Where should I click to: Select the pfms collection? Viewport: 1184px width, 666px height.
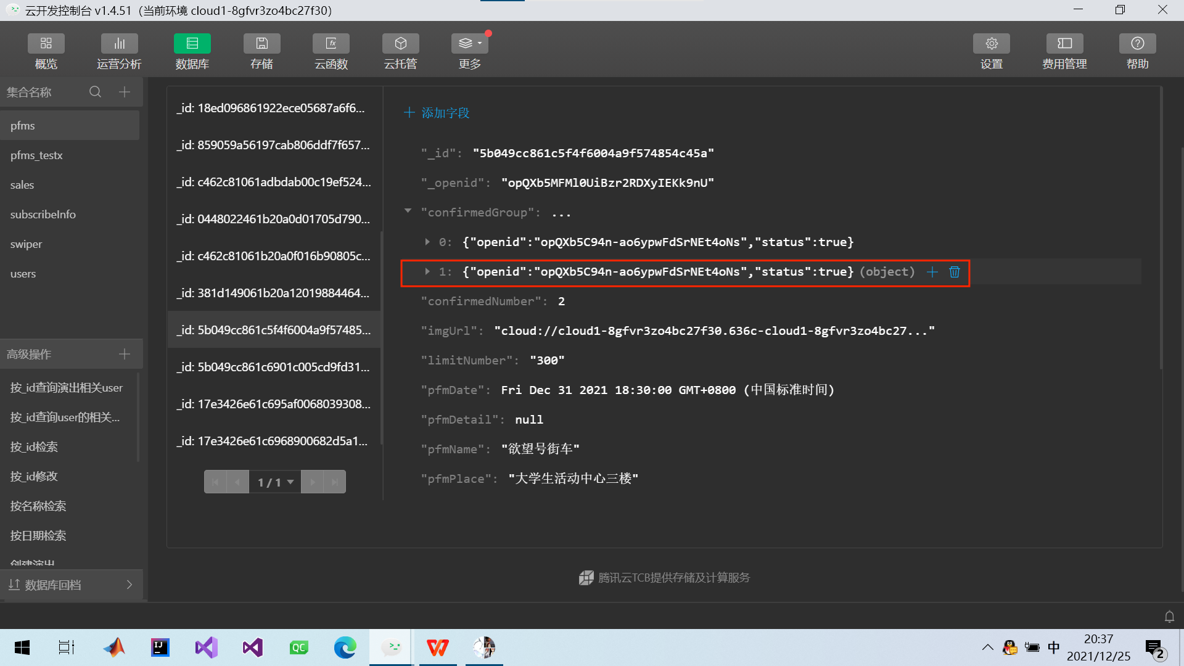click(x=70, y=126)
